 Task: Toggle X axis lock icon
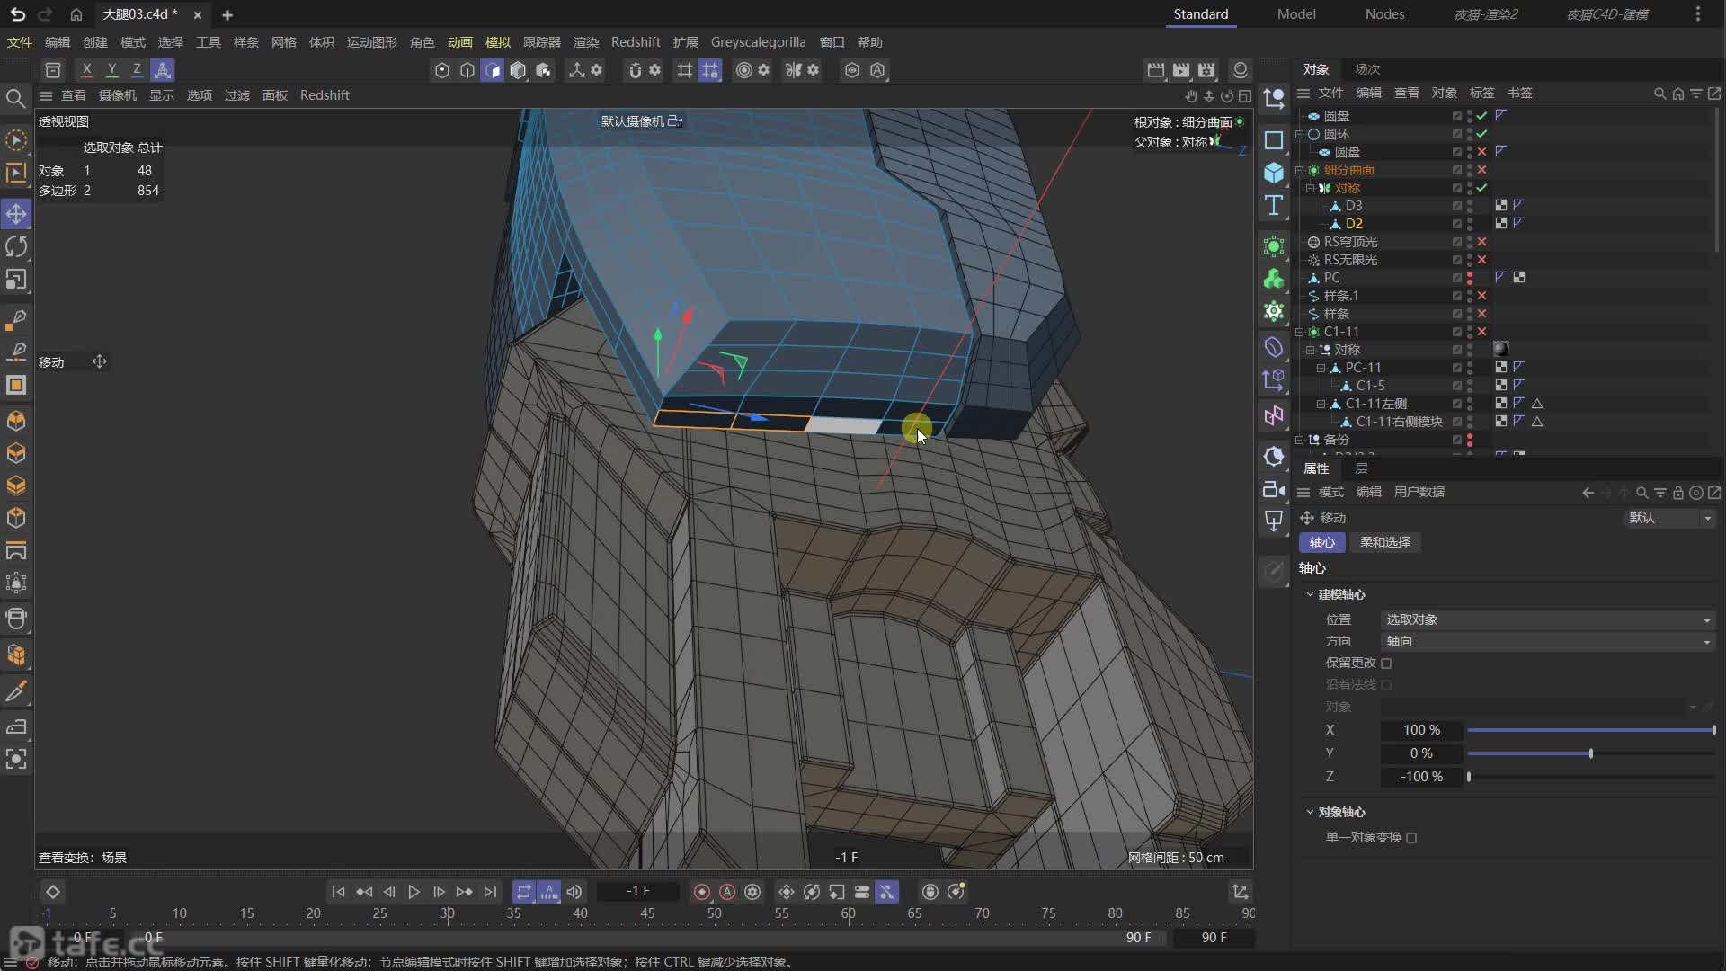point(86,69)
